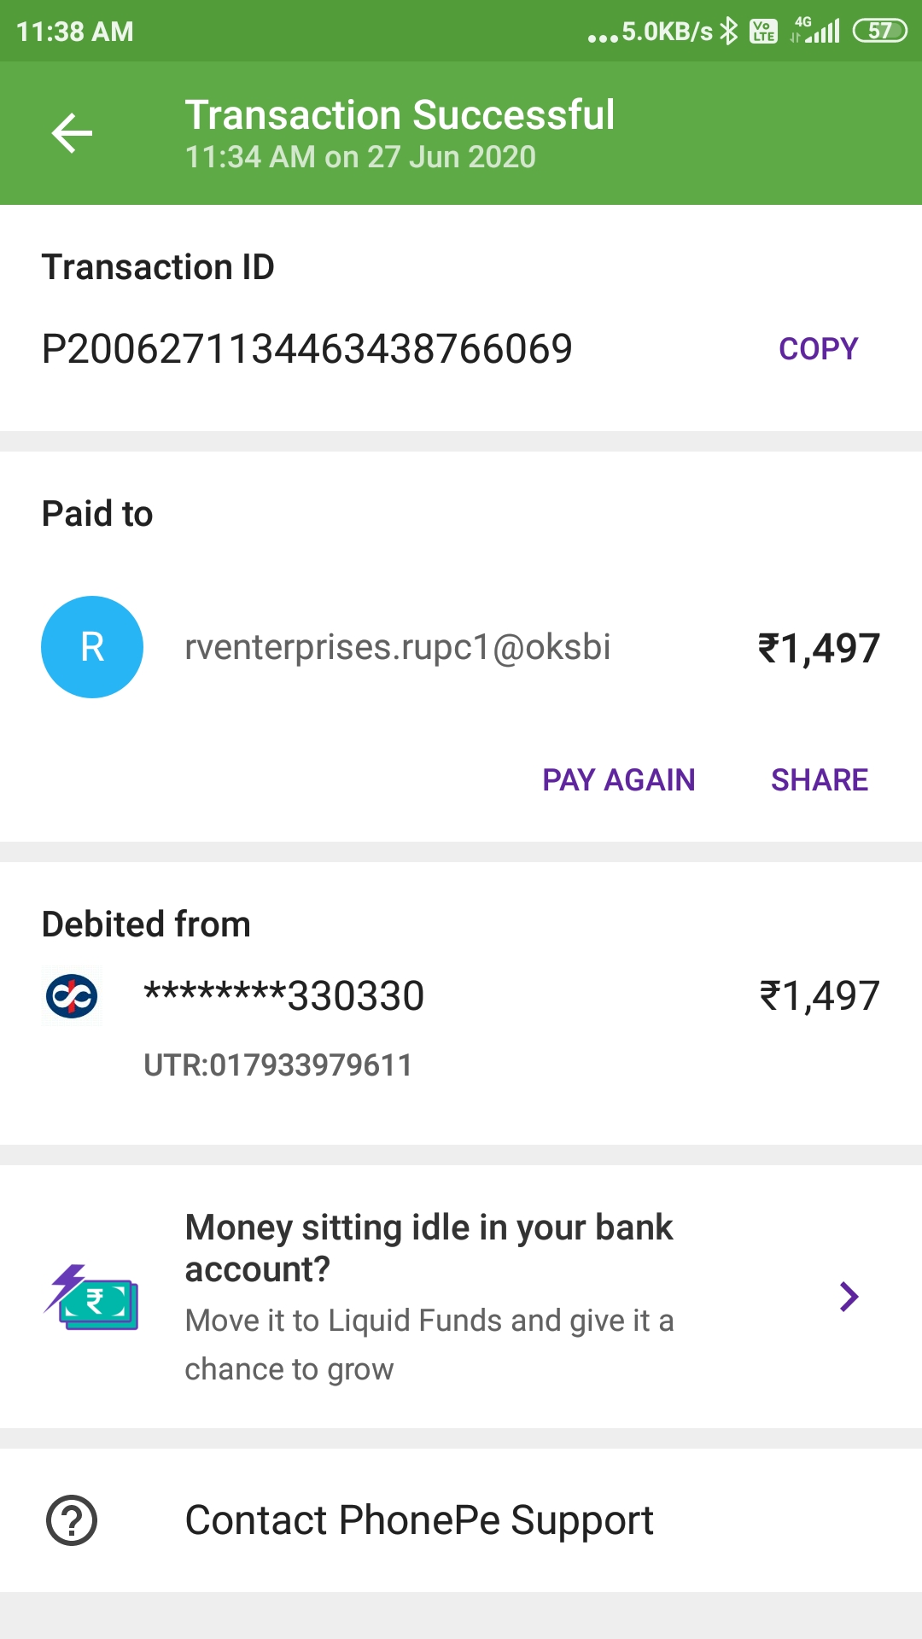Viewport: 922px width, 1639px height.
Task: Tap the masked account number ending 330330
Action: (x=284, y=996)
